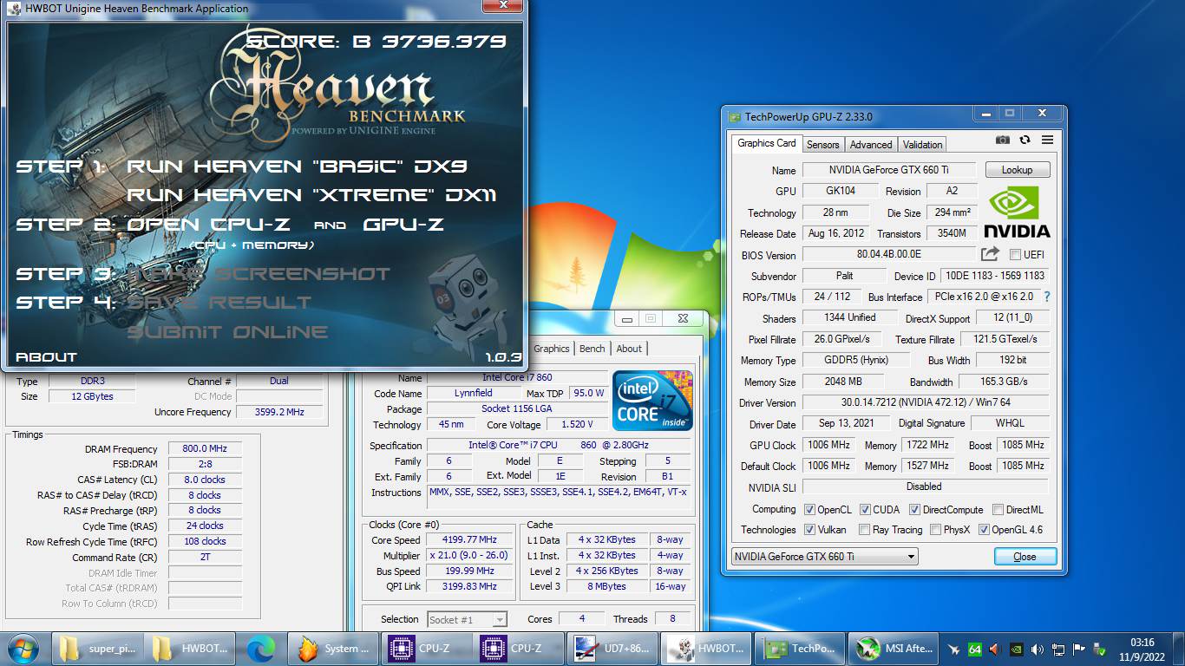This screenshot has height=666, width=1185.
Task: Click the BIOS export share arrow icon
Action: [990, 254]
